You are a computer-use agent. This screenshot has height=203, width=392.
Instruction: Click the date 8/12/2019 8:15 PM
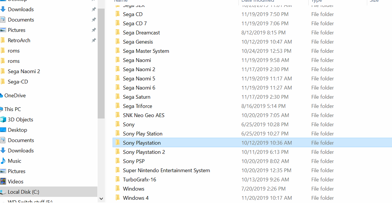coord(263,33)
